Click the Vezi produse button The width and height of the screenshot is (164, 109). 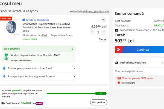point(99,102)
